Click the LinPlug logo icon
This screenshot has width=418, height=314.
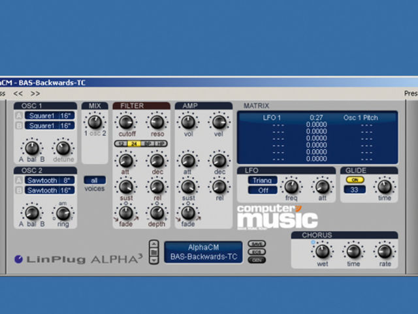point(18,259)
